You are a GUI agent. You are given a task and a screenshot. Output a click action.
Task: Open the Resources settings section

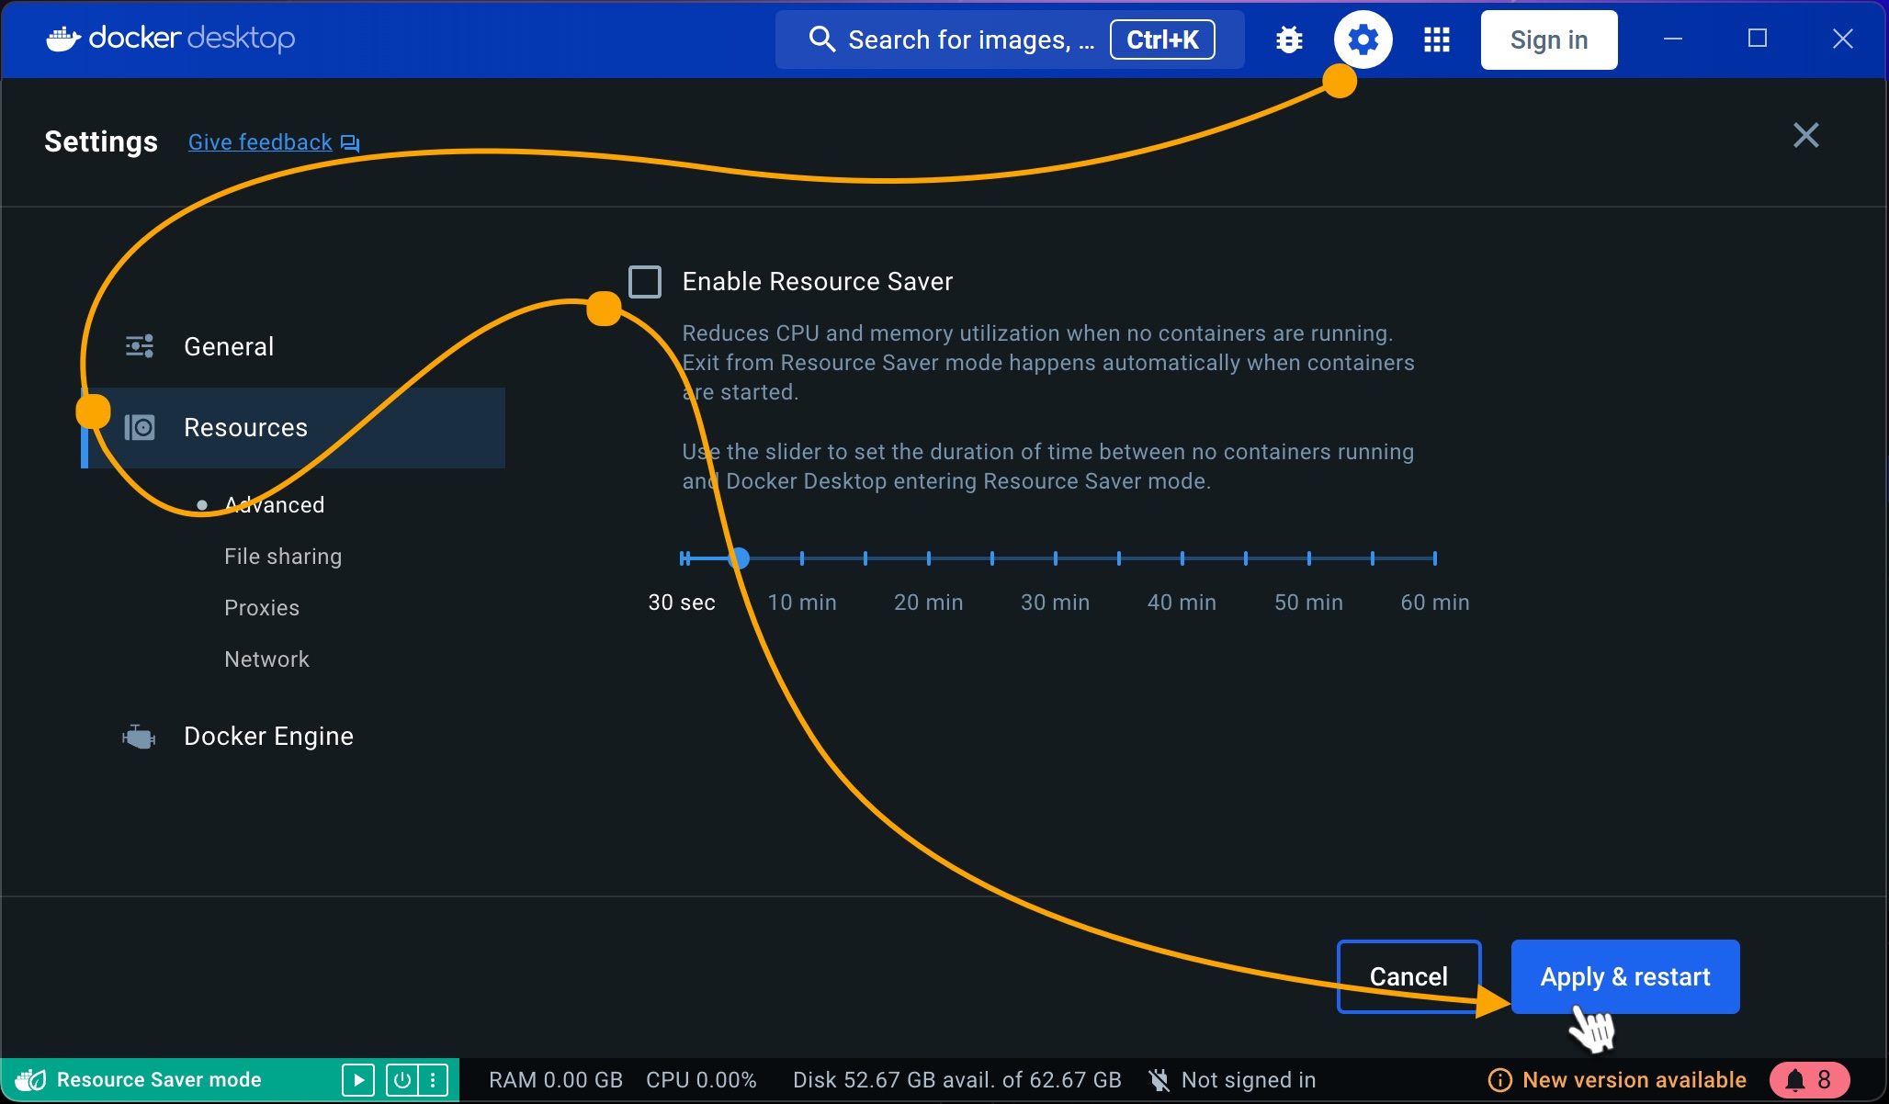click(x=245, y=428)
